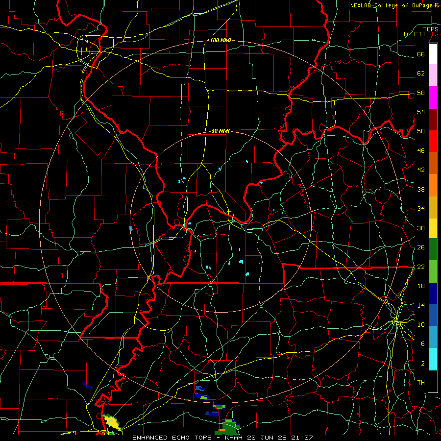Click the legend value 66
This screenshot has height=441, width=441.
(x=421, y=54)
